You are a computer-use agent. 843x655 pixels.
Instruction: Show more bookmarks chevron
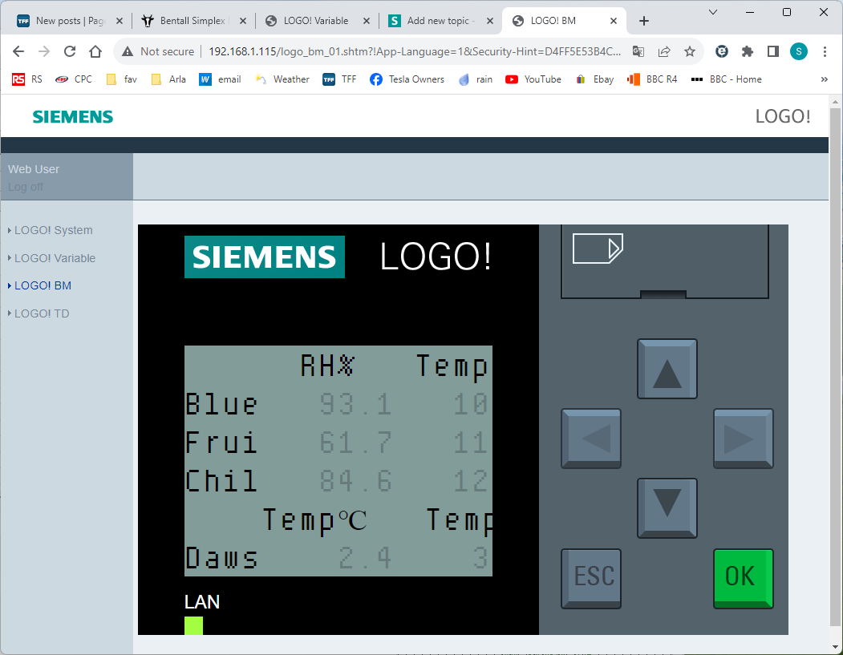coord(825,79)
